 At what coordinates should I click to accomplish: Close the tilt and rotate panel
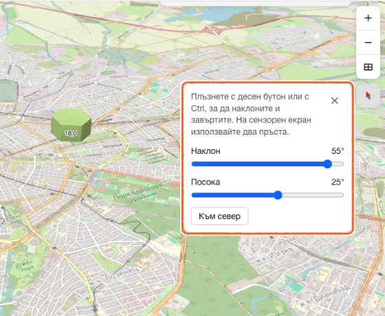334,100
